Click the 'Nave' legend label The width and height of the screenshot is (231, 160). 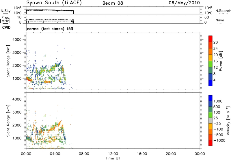pos(220,20)
